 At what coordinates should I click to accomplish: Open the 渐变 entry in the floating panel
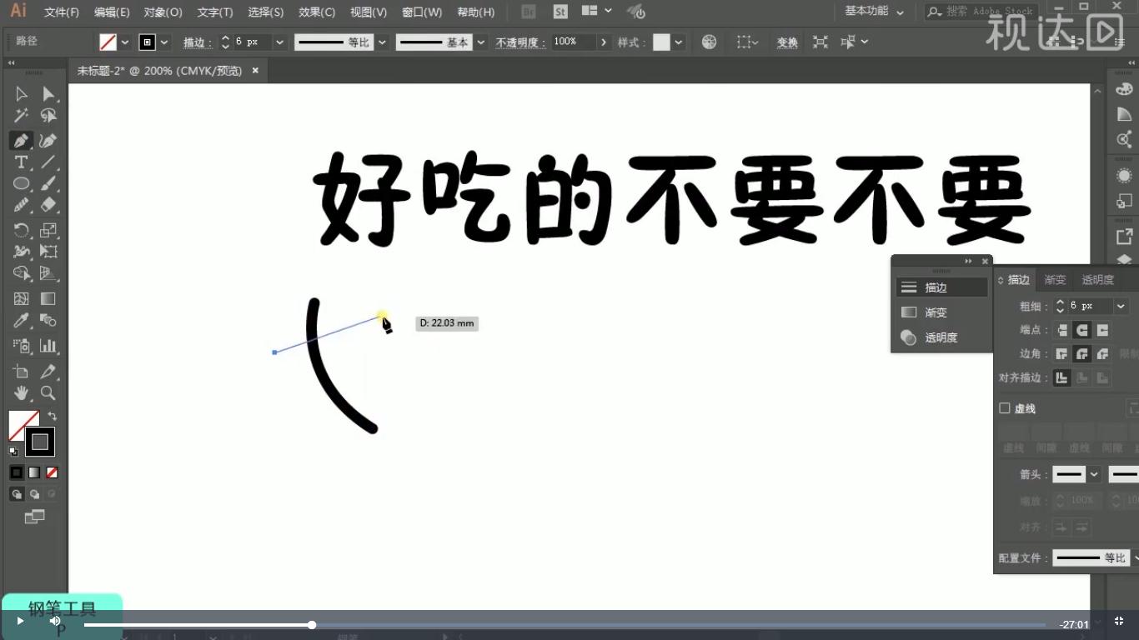(936, 312)
